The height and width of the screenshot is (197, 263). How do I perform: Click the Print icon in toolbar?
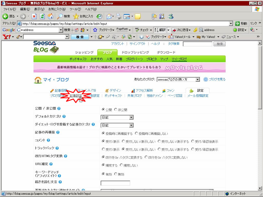point(118,16)
